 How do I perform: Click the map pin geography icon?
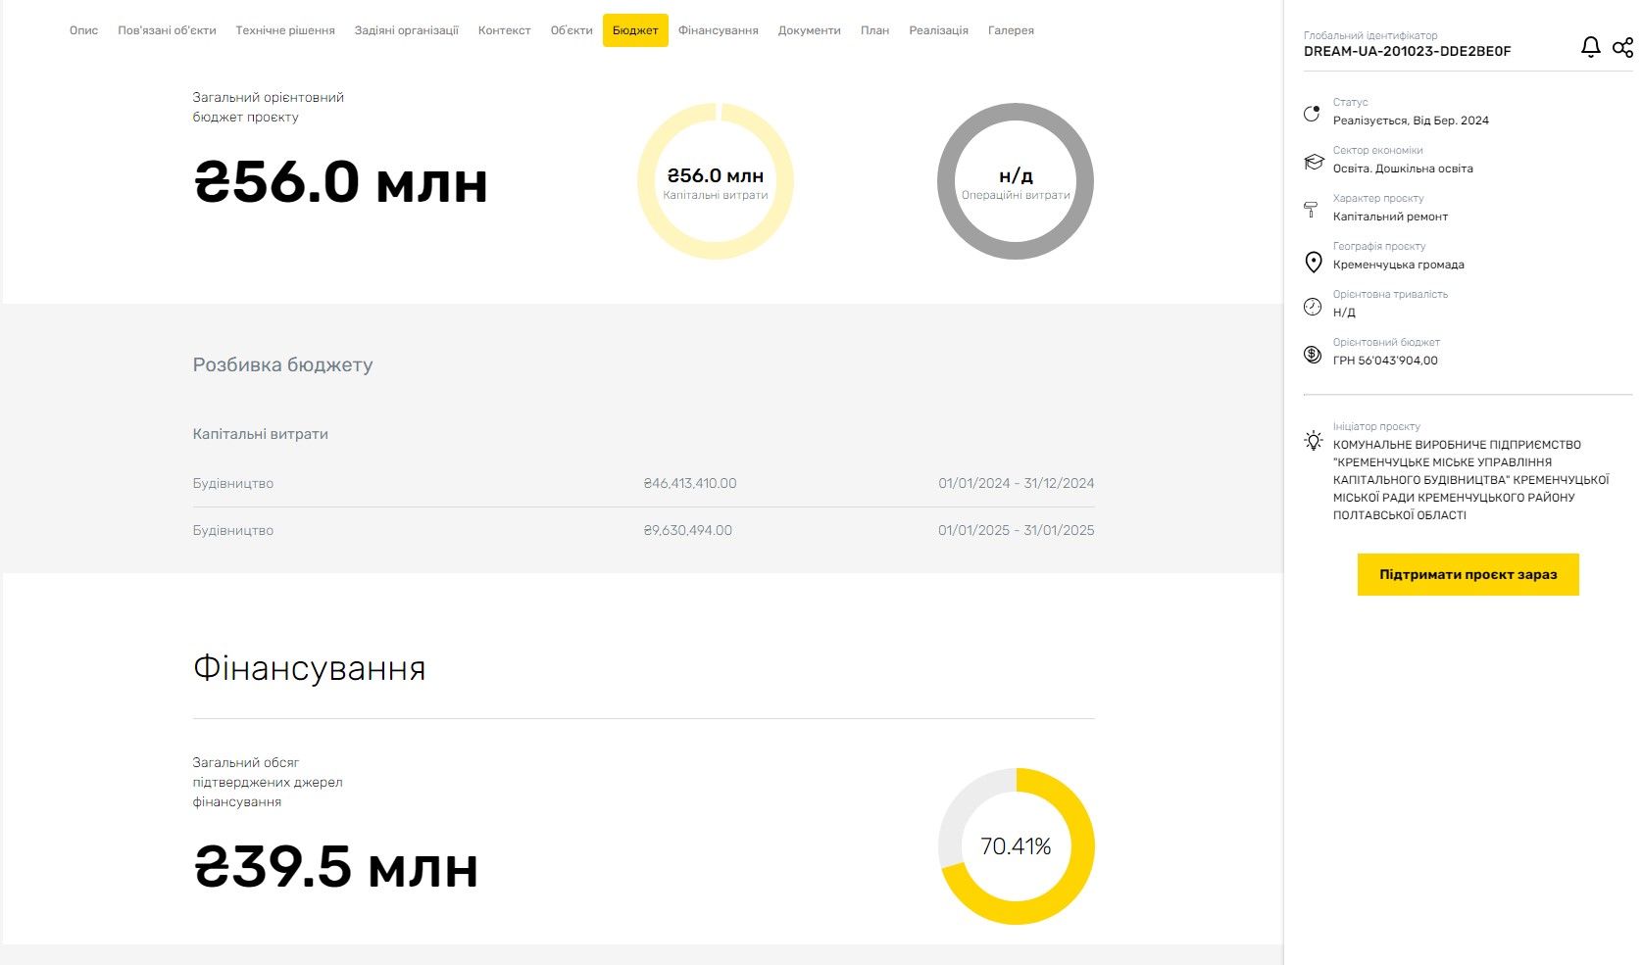tap(1314, 262)
